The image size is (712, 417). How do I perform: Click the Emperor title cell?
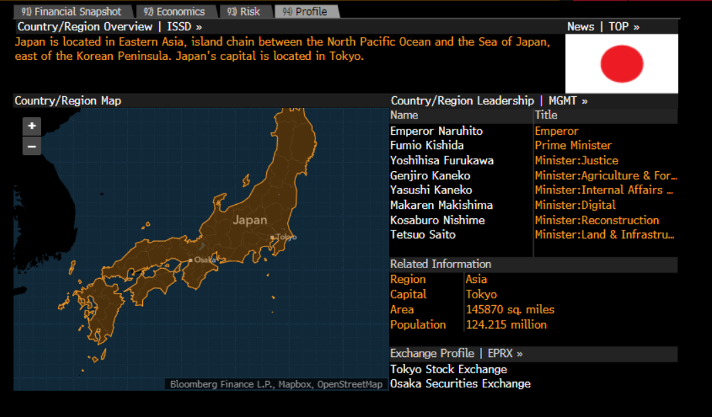click(557, 131)
